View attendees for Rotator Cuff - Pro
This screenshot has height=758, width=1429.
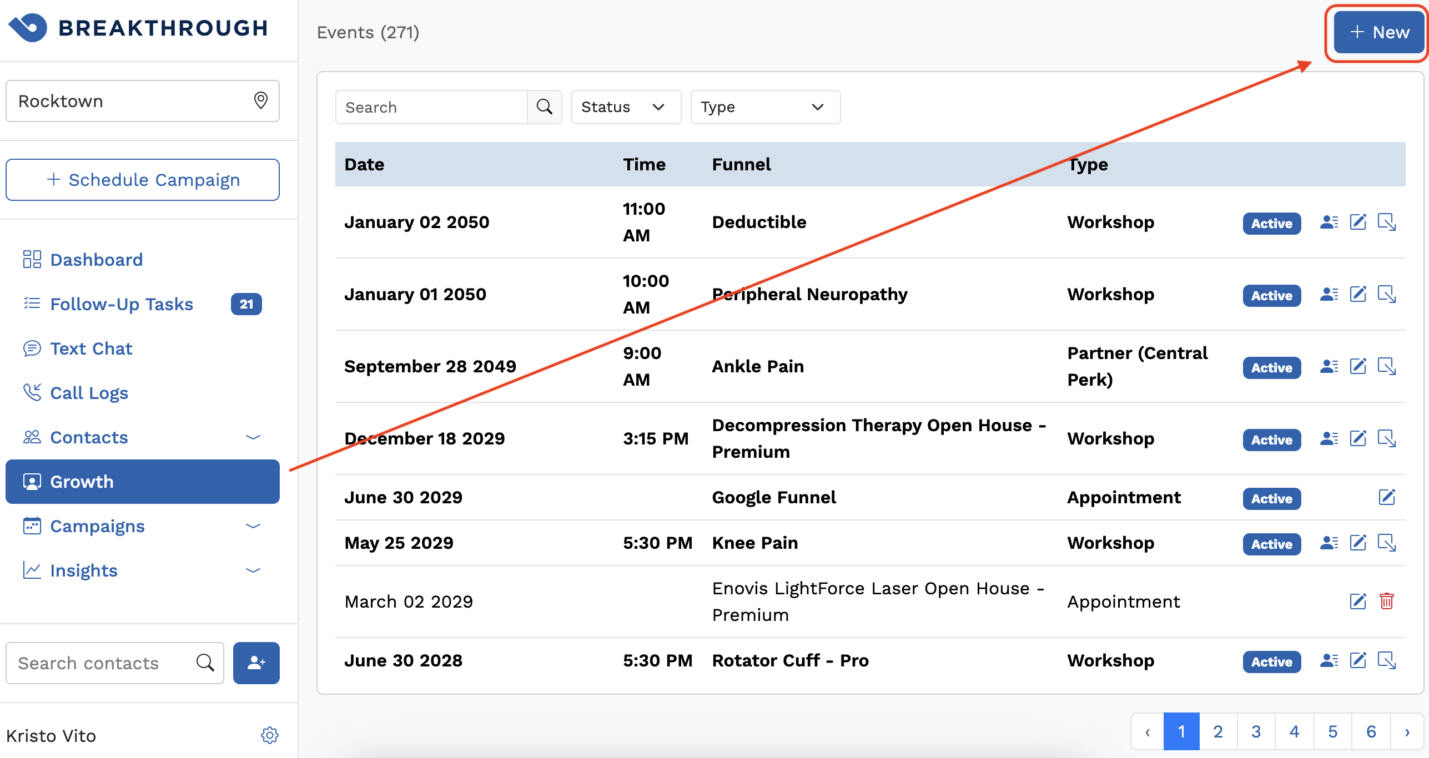[1329, 660]
